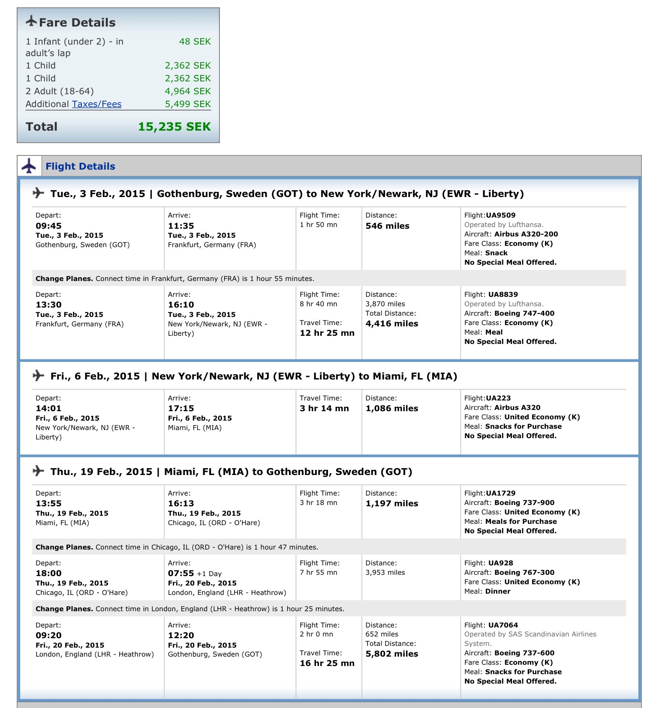Select the Fare Details heading
Screen dimensions: 656x708
(77, 22)
